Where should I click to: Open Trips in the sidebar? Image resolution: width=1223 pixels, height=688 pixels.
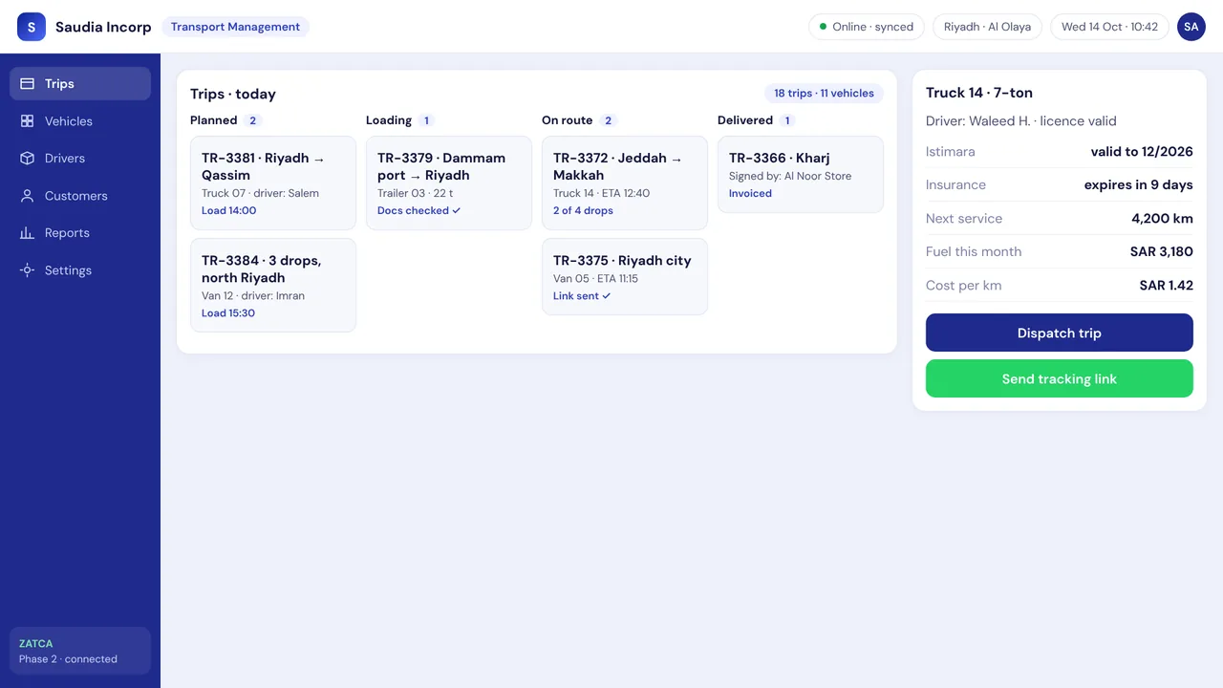pyautogui.click(x=80, y=84)
